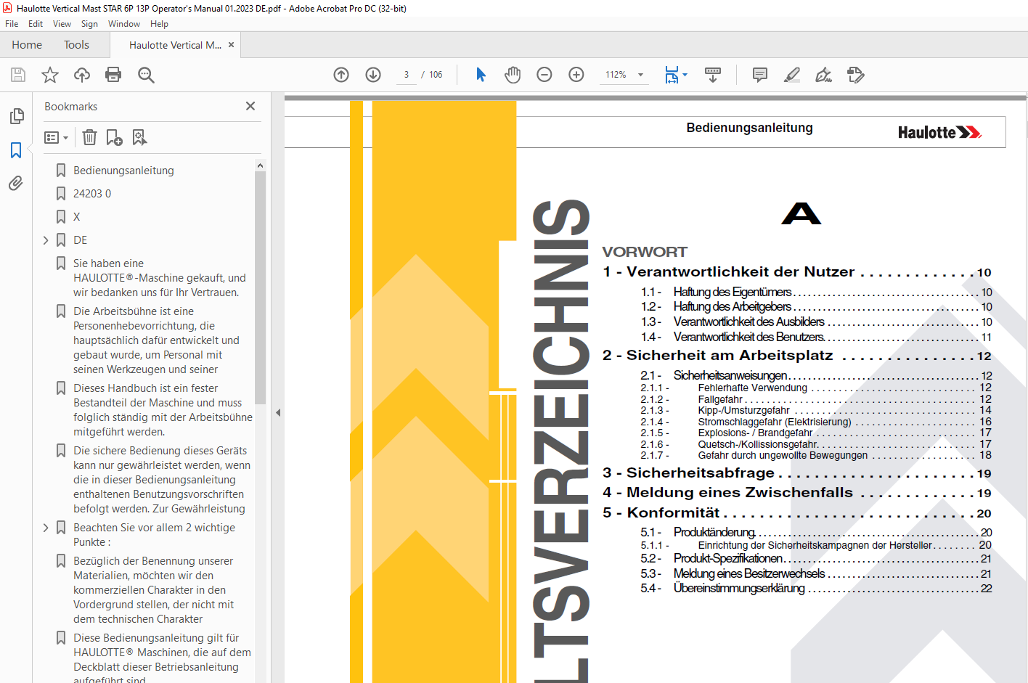The width and height of the screenshot is (1028, 683).
Task: Open the 'Dieses Handbuch ist ein fester' bookmark
Action: click(163, 410)
